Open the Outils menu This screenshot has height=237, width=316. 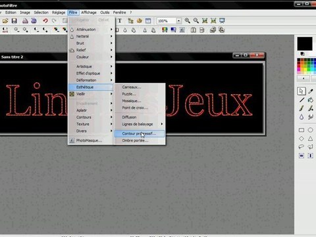coord(105,13)
